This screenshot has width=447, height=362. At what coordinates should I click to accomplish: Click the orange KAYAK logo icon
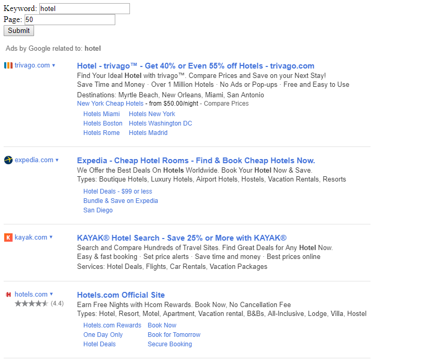pyautogui.click(x=8, y=237)
